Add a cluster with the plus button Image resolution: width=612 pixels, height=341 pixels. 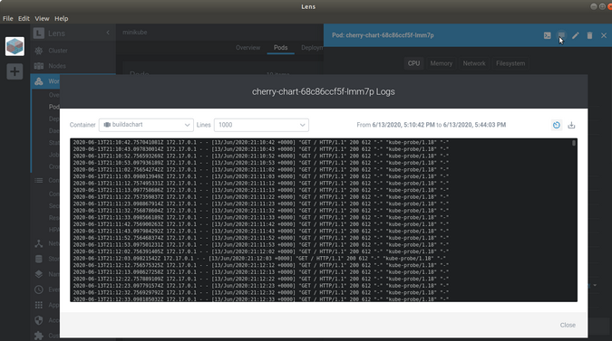[x=15, y=71]
